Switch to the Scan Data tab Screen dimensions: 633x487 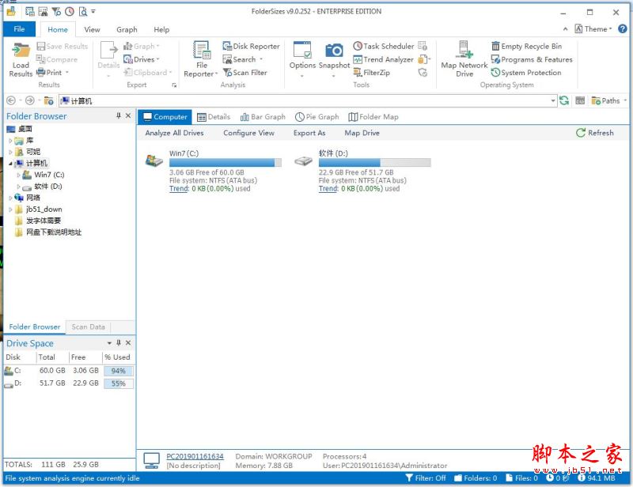coord(88,327)
